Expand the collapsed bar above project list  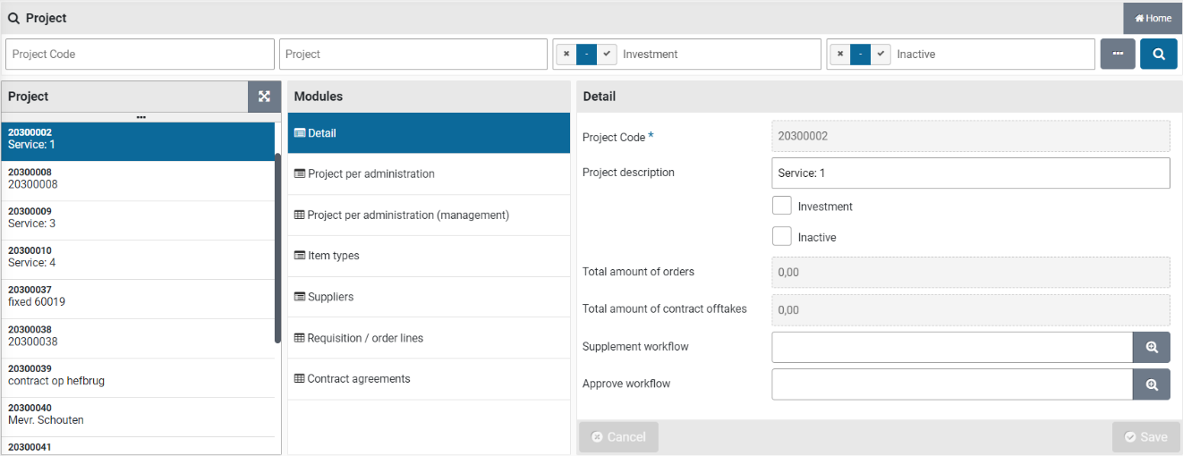coord(140,117)
